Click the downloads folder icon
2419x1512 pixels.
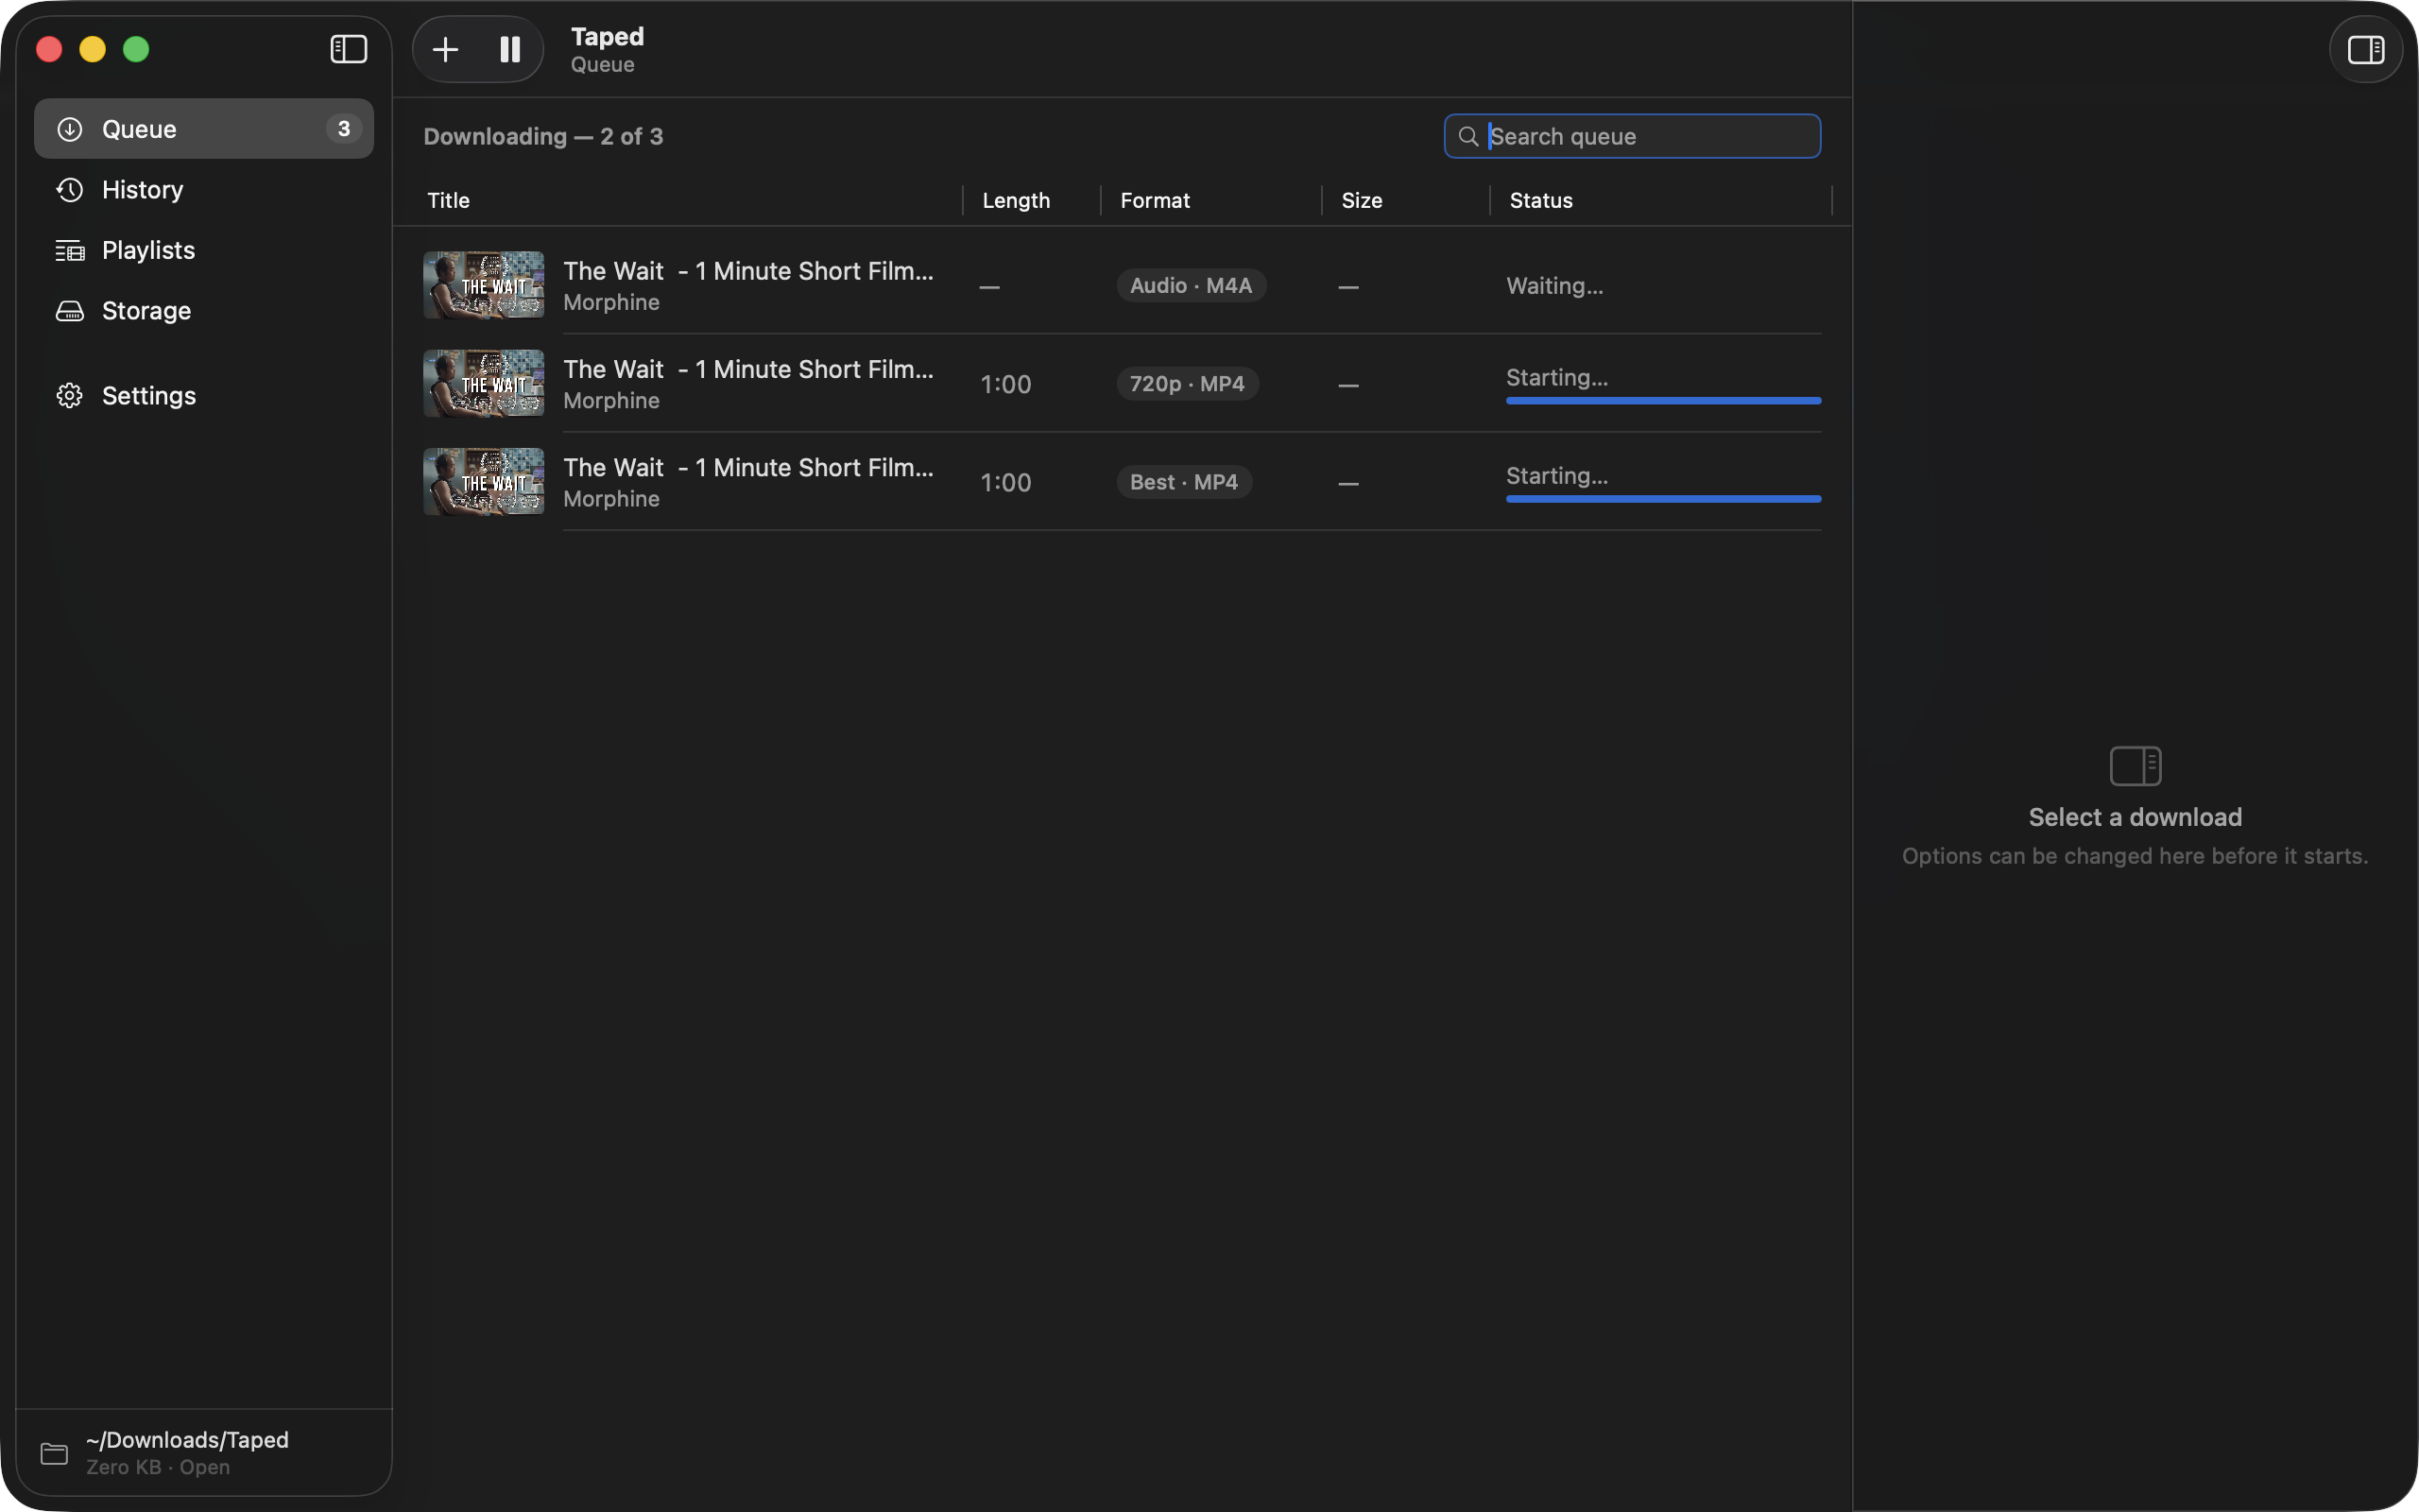pyautogui.click(x=54, y=1453)
